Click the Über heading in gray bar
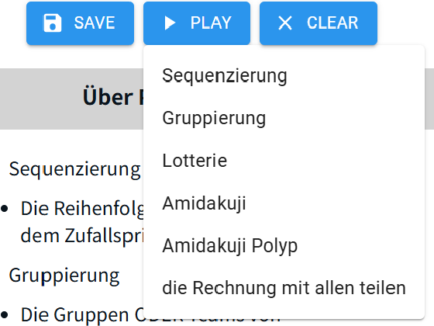The height and width of the screenshot is (326, 434). coord(108,96)
